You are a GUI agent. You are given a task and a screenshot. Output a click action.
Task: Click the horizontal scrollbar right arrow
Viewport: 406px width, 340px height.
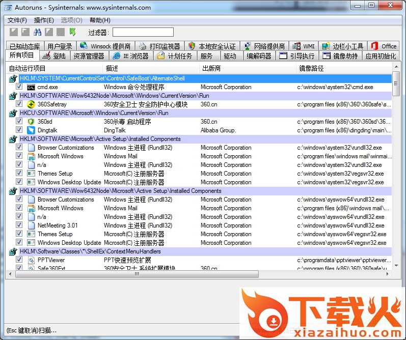point(387,274)
